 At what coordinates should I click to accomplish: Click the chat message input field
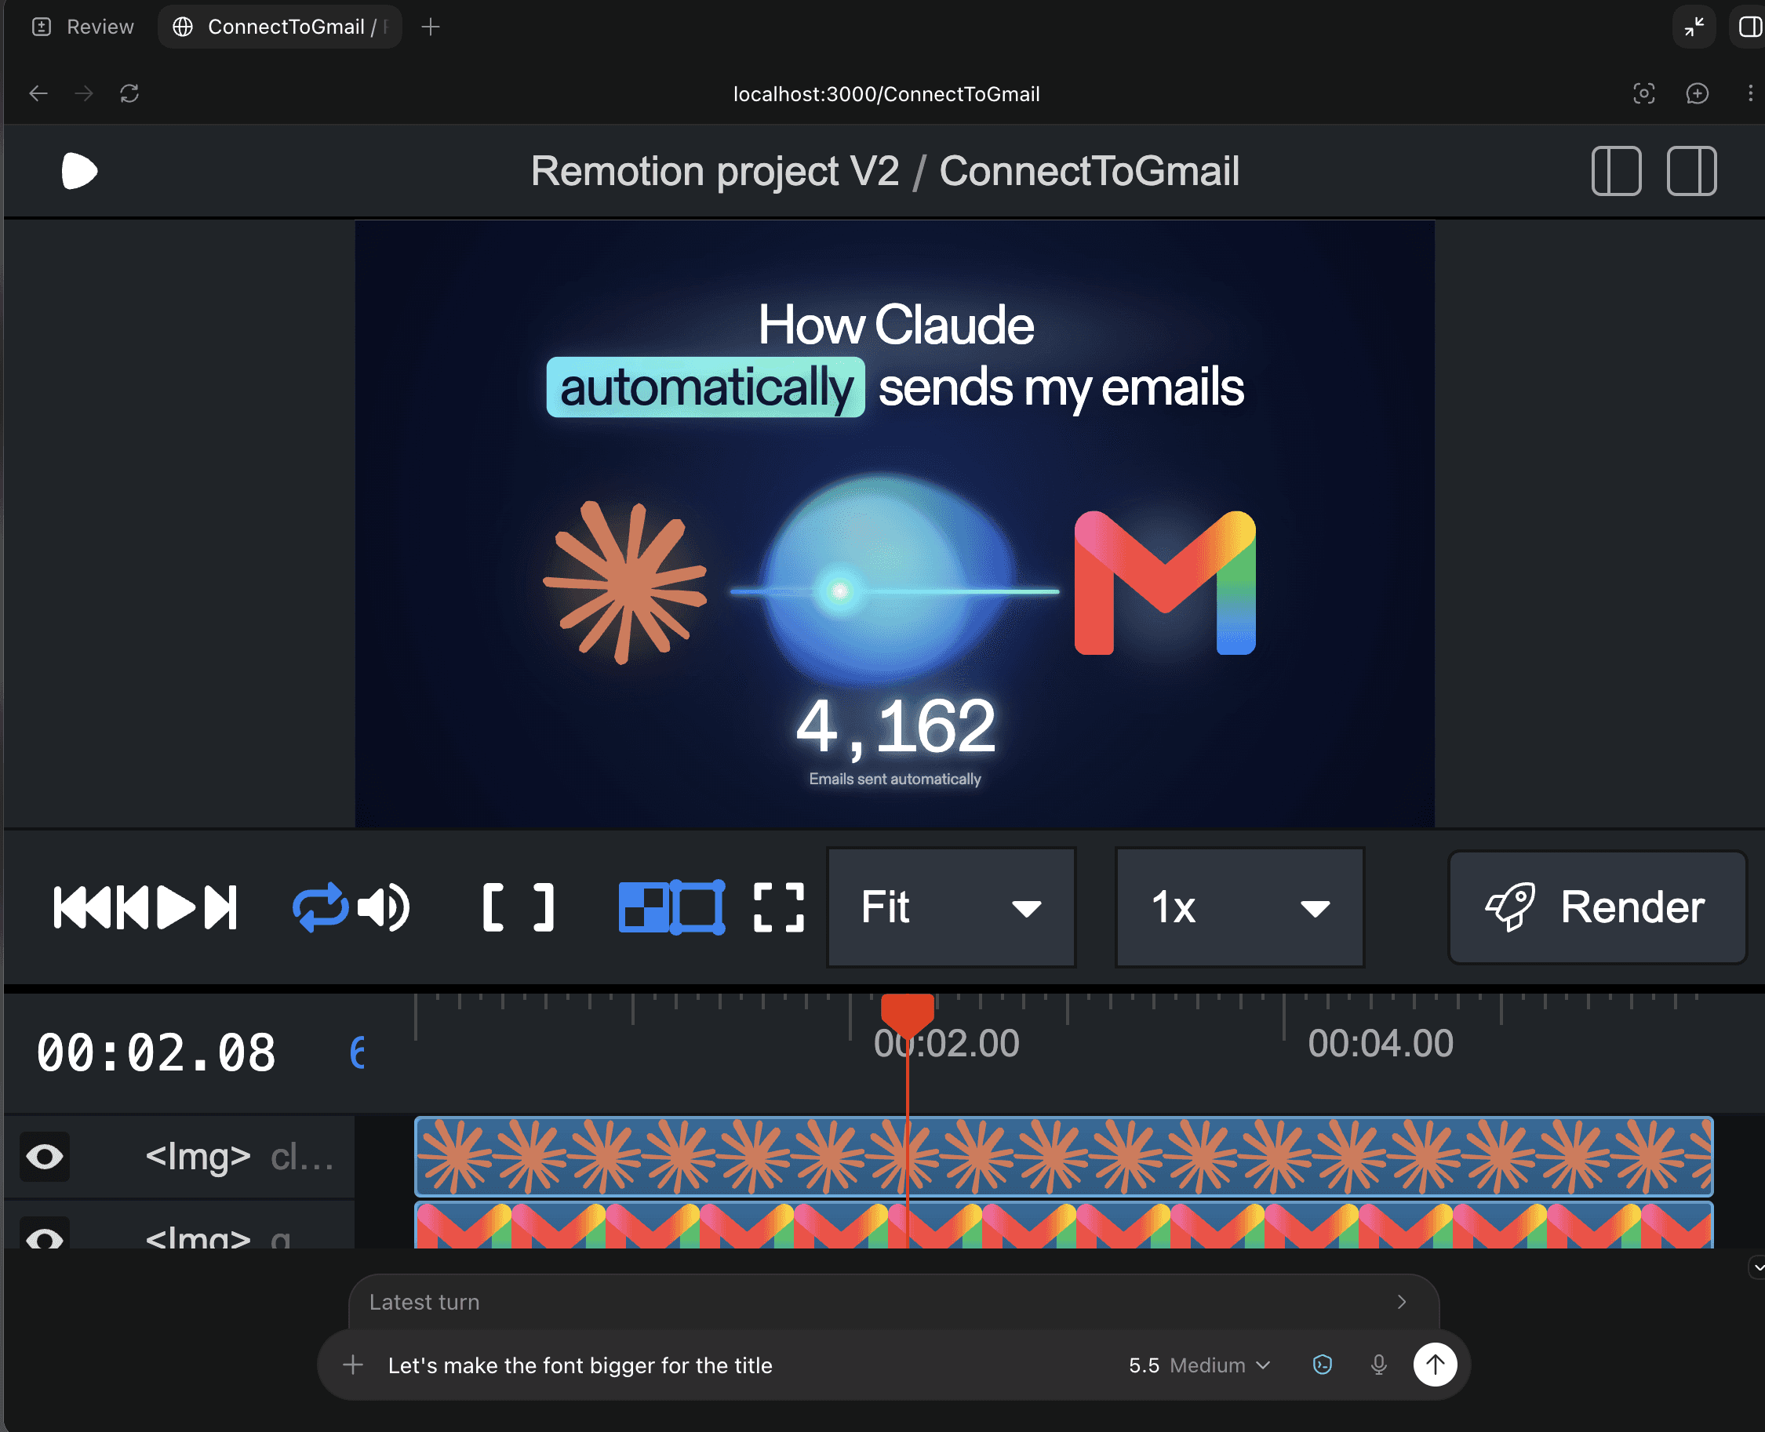point(743,1365)
